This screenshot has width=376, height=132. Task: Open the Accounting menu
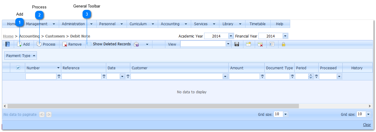[173, 24]
